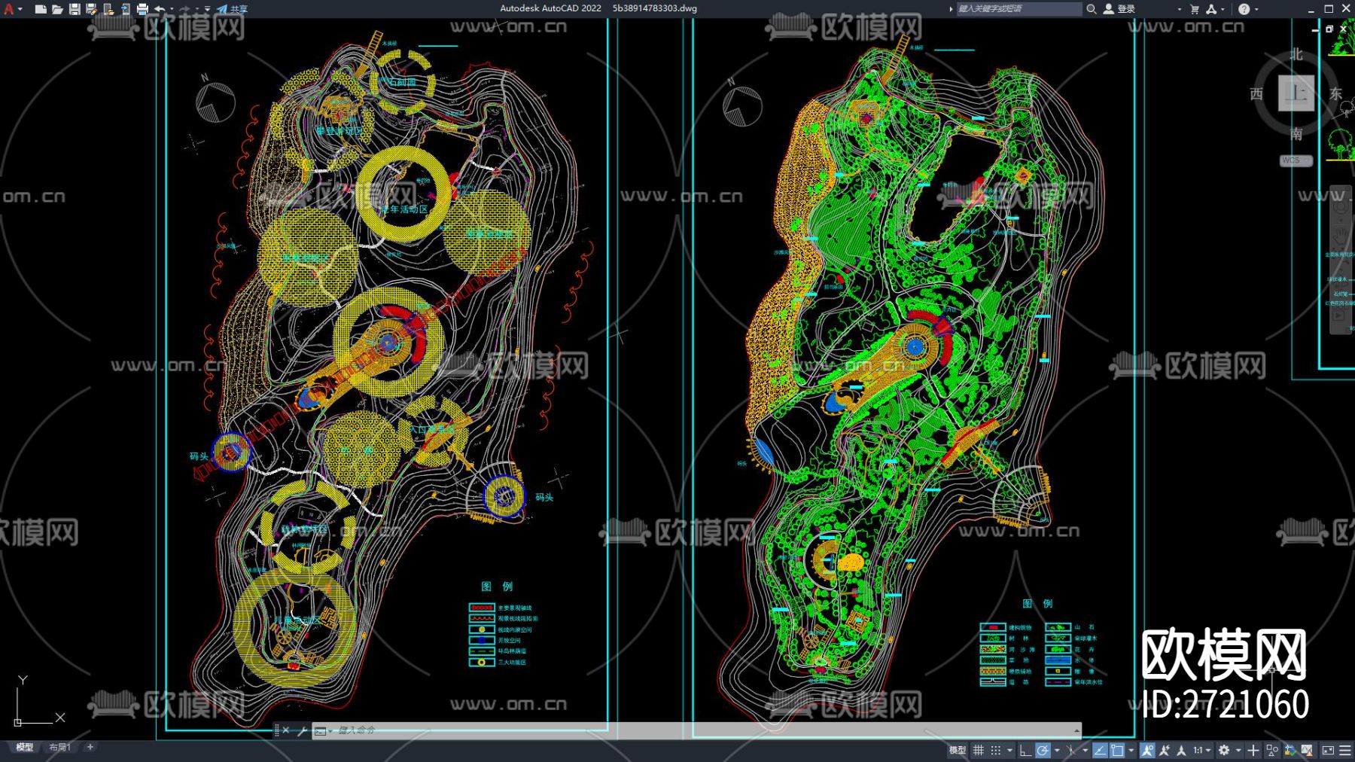Toggle automatic annotation scale icon
Image resolution: width=1355 pixels, height=762 pixels.
[1165, 751]
